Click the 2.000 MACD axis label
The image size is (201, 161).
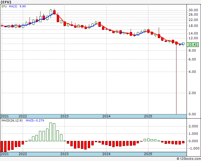tap(193, 126)
